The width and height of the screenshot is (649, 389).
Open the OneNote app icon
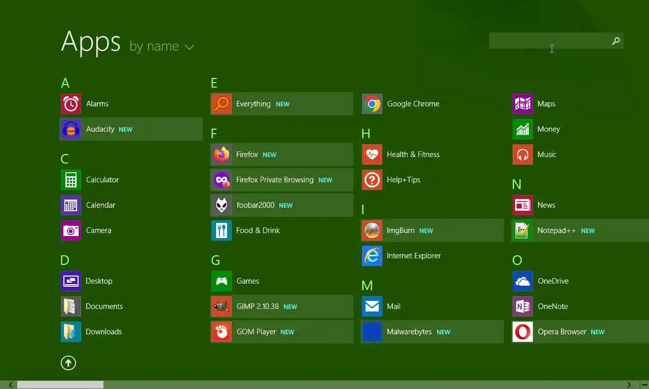tap(523, 306)
